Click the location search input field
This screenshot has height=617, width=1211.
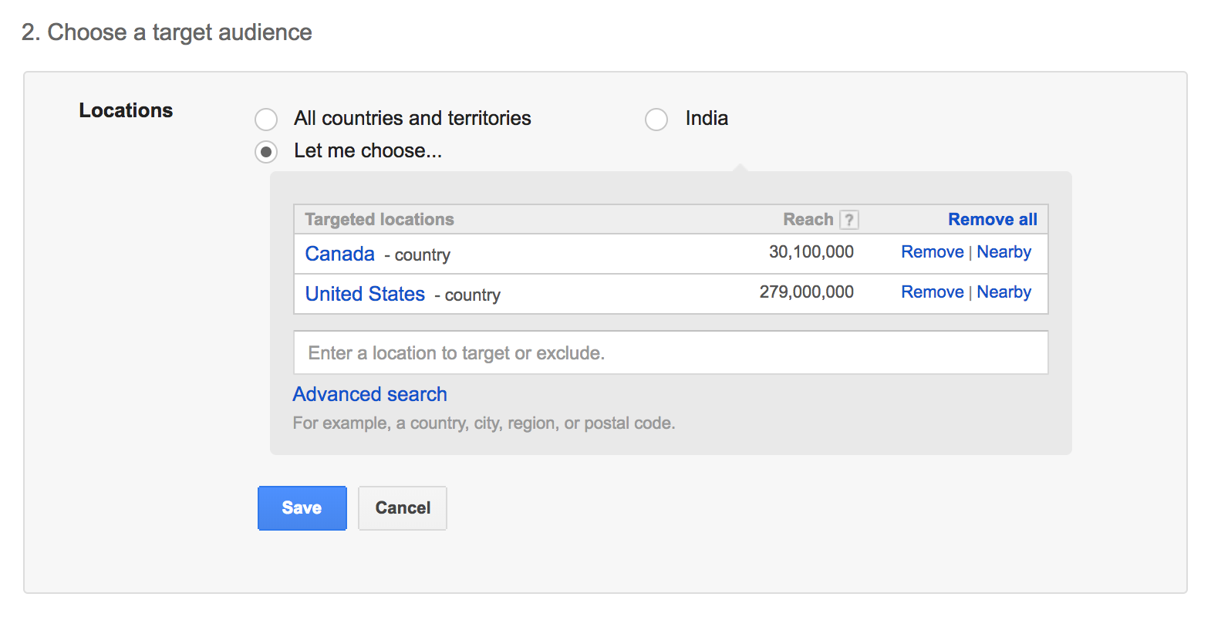(670, 353)
